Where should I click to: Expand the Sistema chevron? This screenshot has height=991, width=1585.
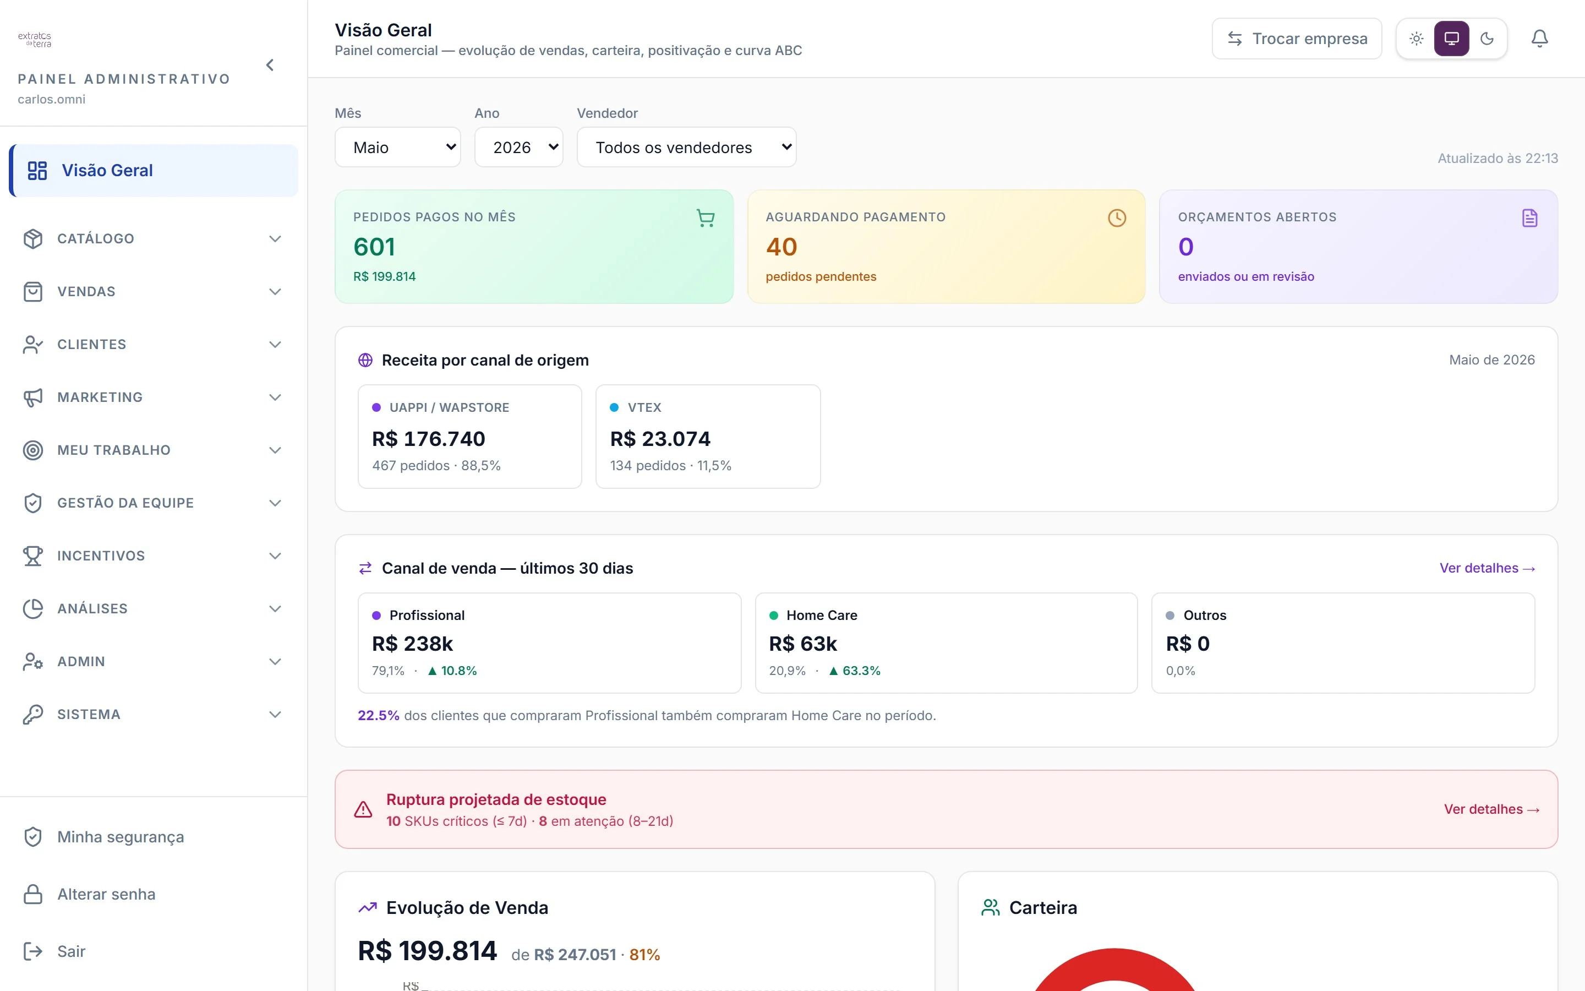(275, 715)
